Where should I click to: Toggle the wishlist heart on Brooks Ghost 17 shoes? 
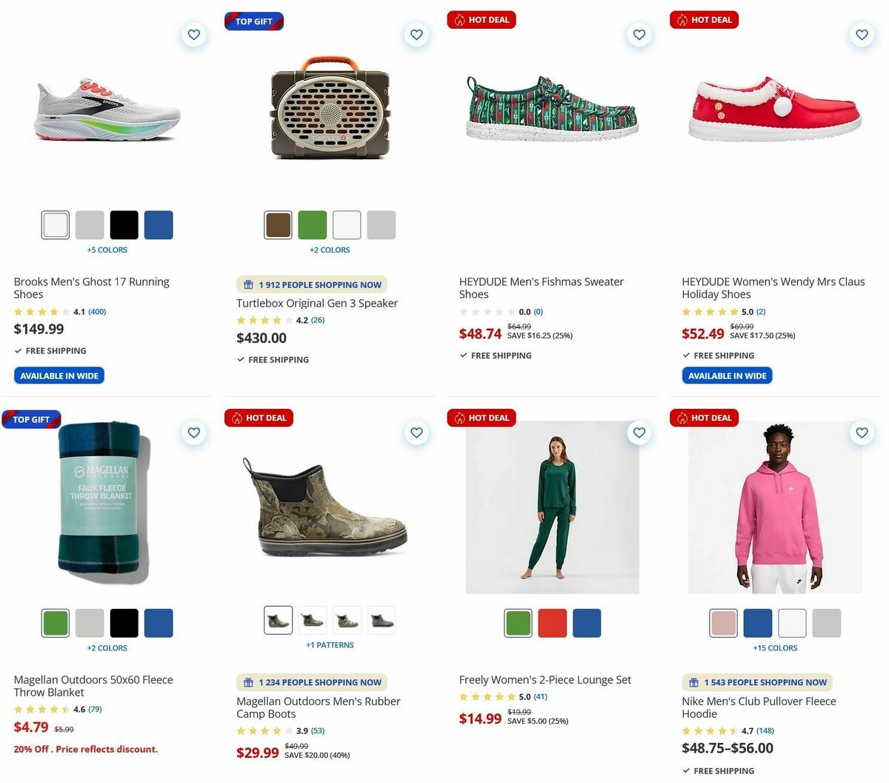click(x=193, y=34)
